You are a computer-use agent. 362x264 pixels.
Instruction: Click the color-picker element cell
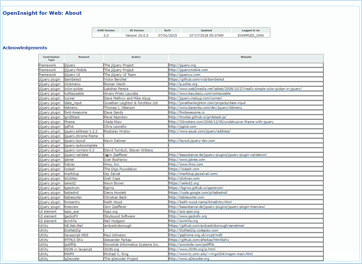(84, 89)
